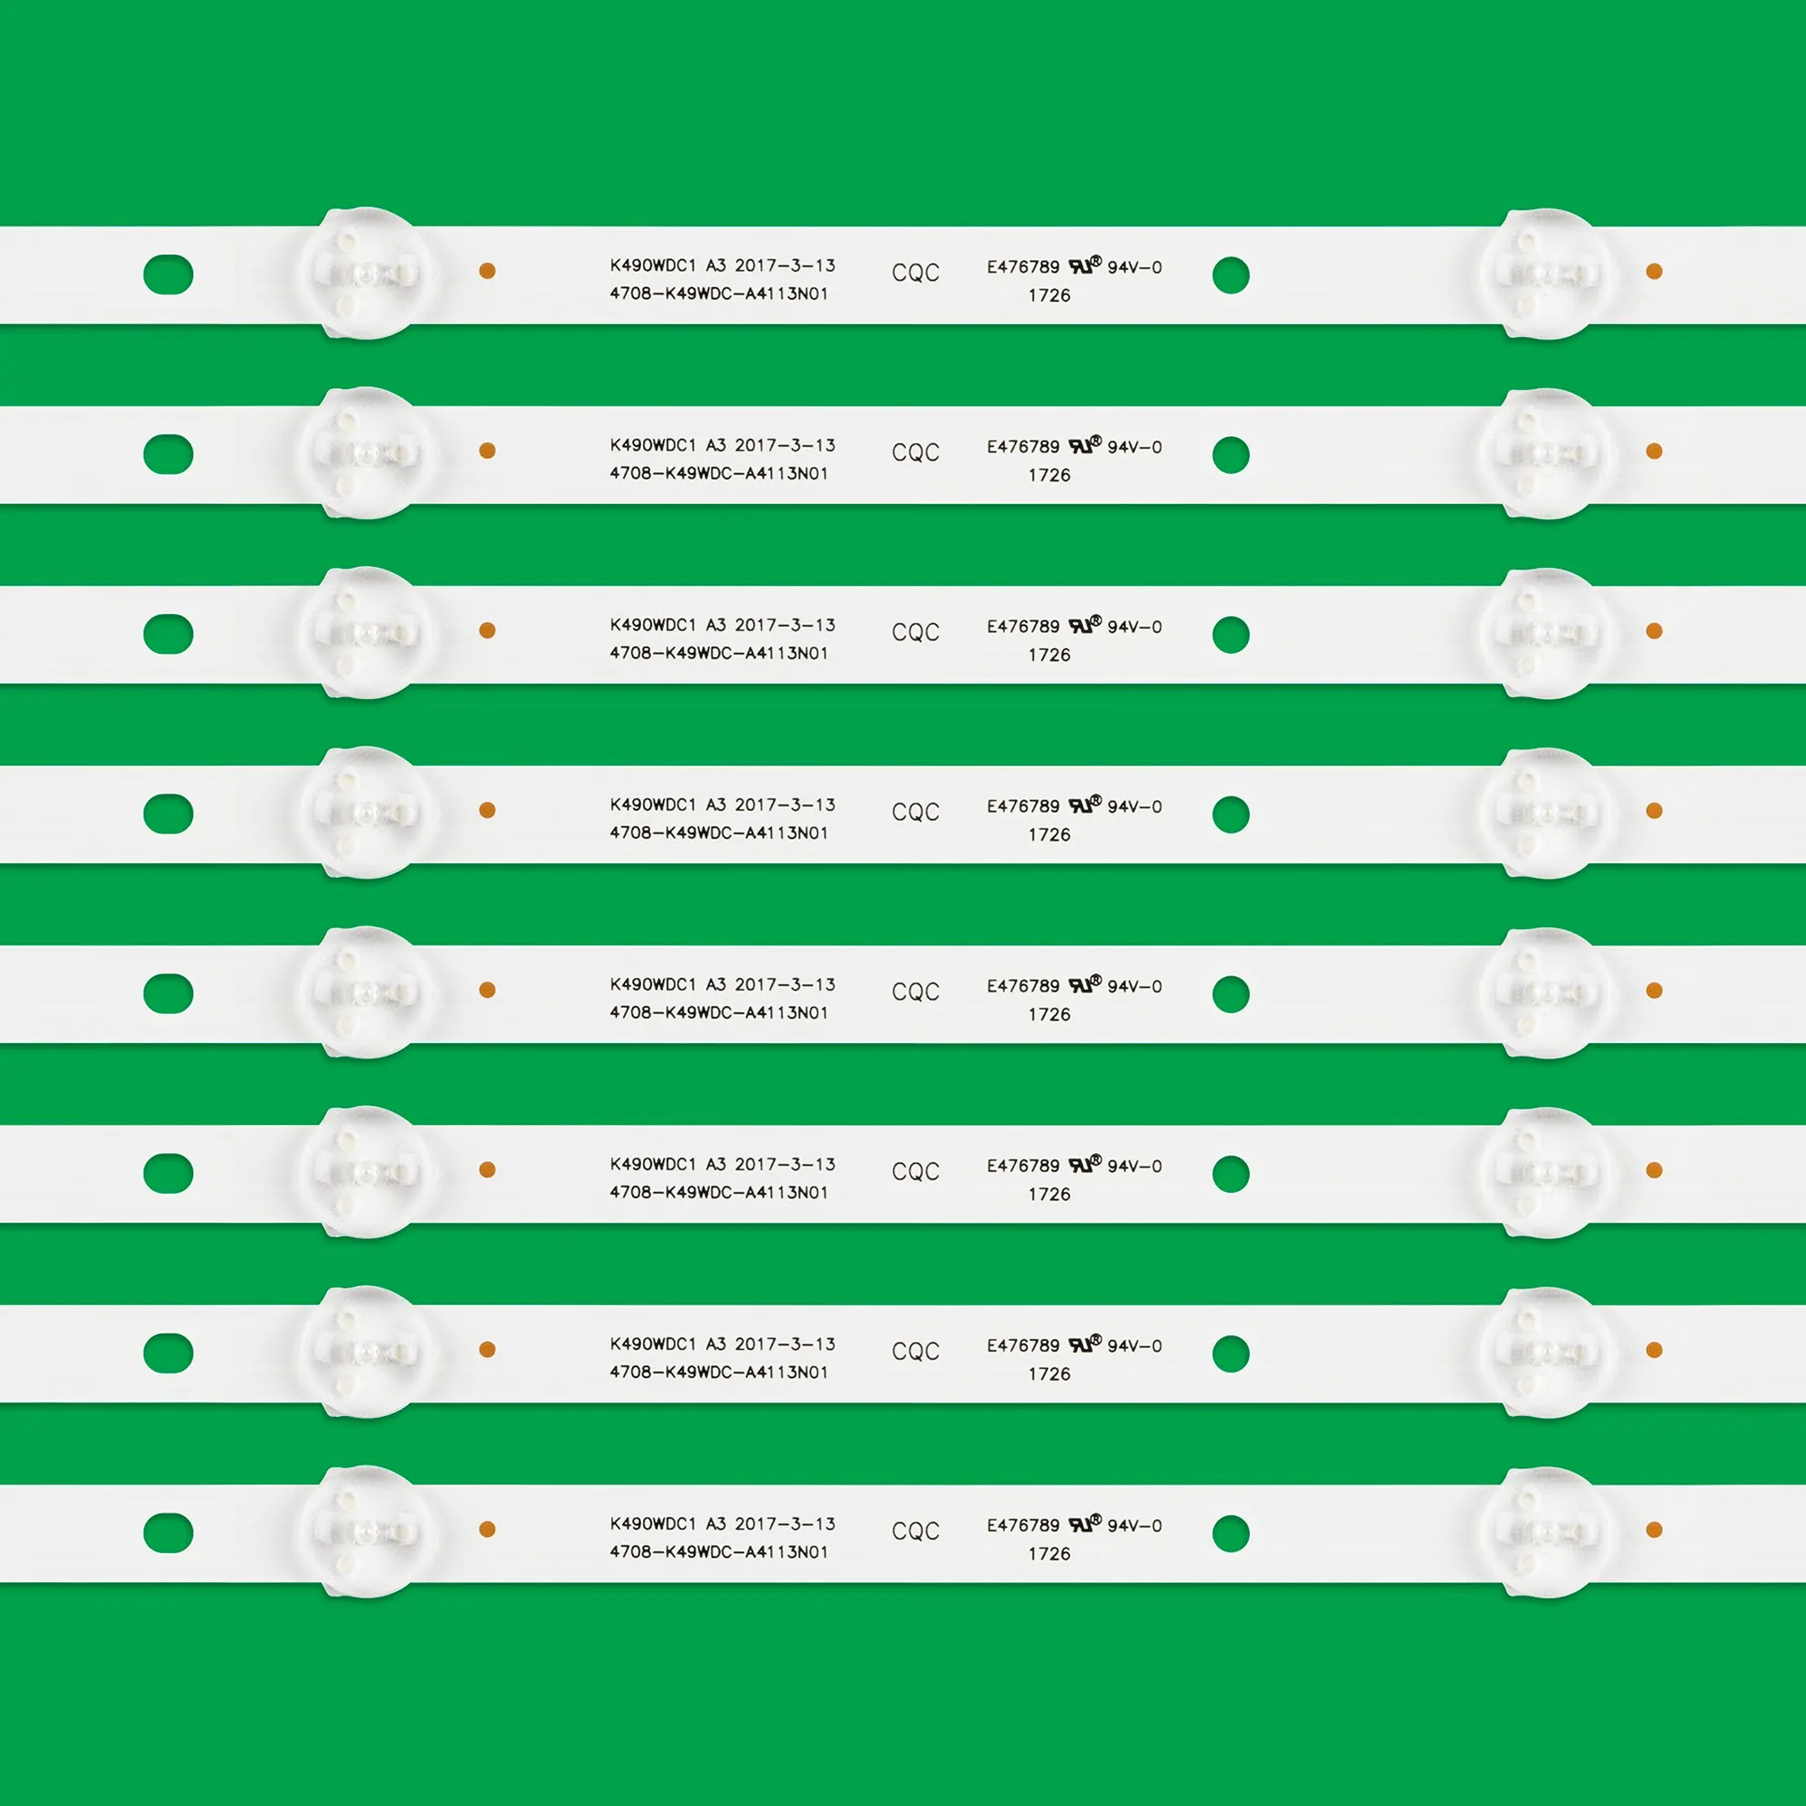
Task: Click the UL logo on the top strip
Action: coord(1085,265)
